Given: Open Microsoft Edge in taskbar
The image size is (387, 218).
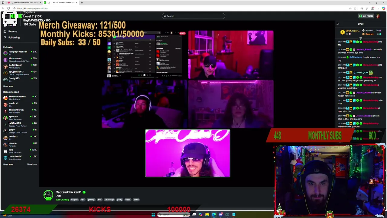Looking at the screenshot, I should (x=214, y=215).
